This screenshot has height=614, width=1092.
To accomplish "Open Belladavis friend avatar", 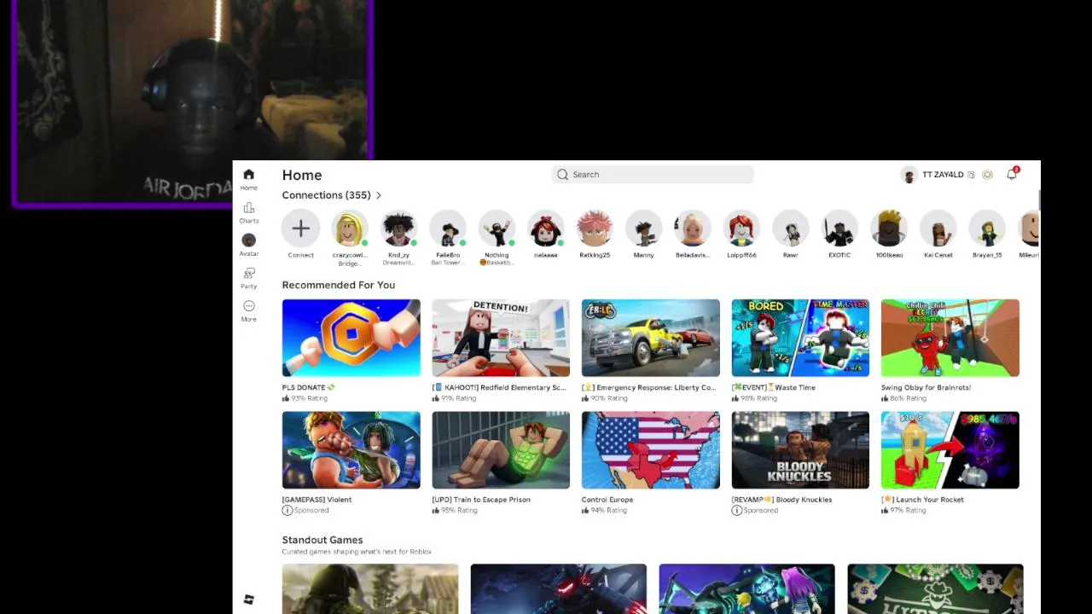I will 693,229.
